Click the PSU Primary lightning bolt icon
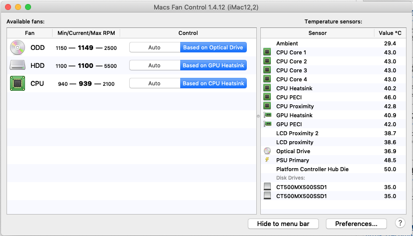Image resolution: width=413 pixels, height=236 pixels. [x=267, y=160]
